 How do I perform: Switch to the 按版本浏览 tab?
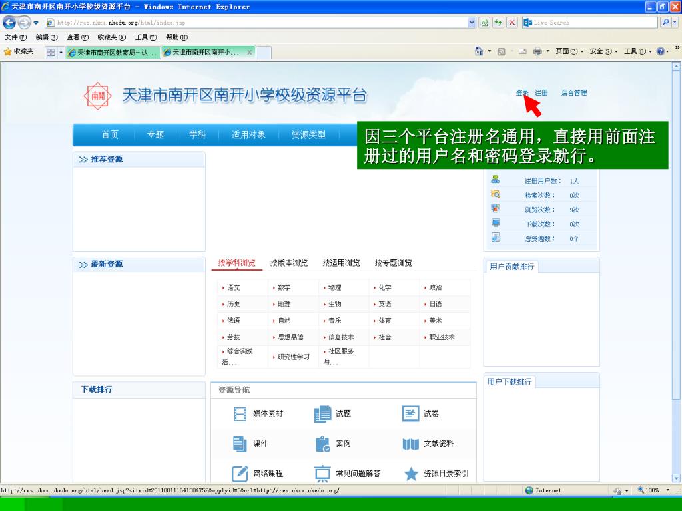pos(288,263)
